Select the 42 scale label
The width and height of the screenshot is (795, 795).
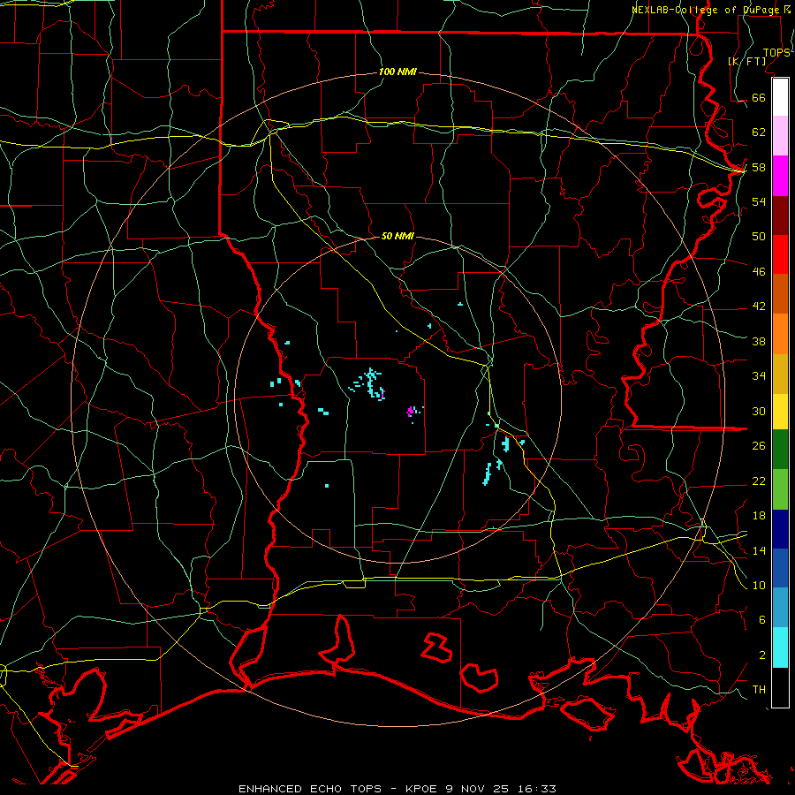point(759,307)
